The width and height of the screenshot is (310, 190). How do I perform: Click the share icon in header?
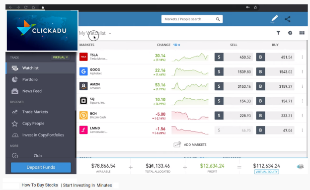288,19
